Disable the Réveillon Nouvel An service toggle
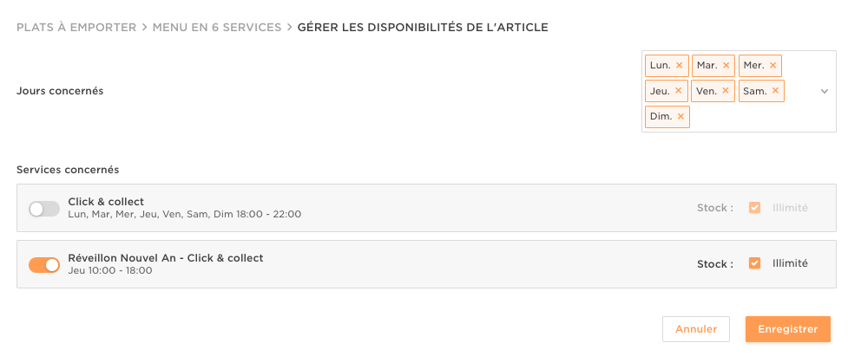The image size is (848, 356). click(x=44, y=265)
